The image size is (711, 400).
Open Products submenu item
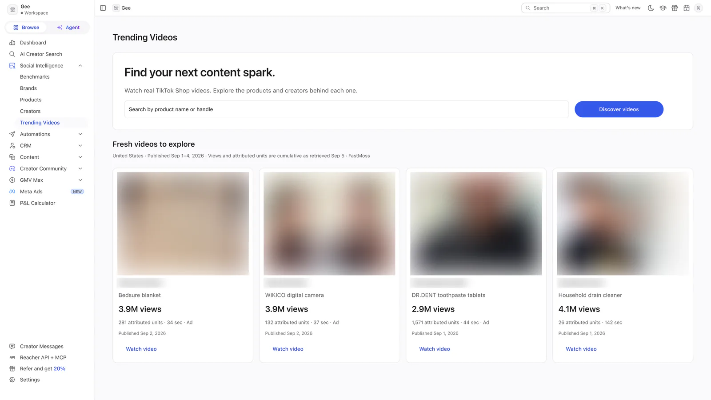tap(31, 100)
